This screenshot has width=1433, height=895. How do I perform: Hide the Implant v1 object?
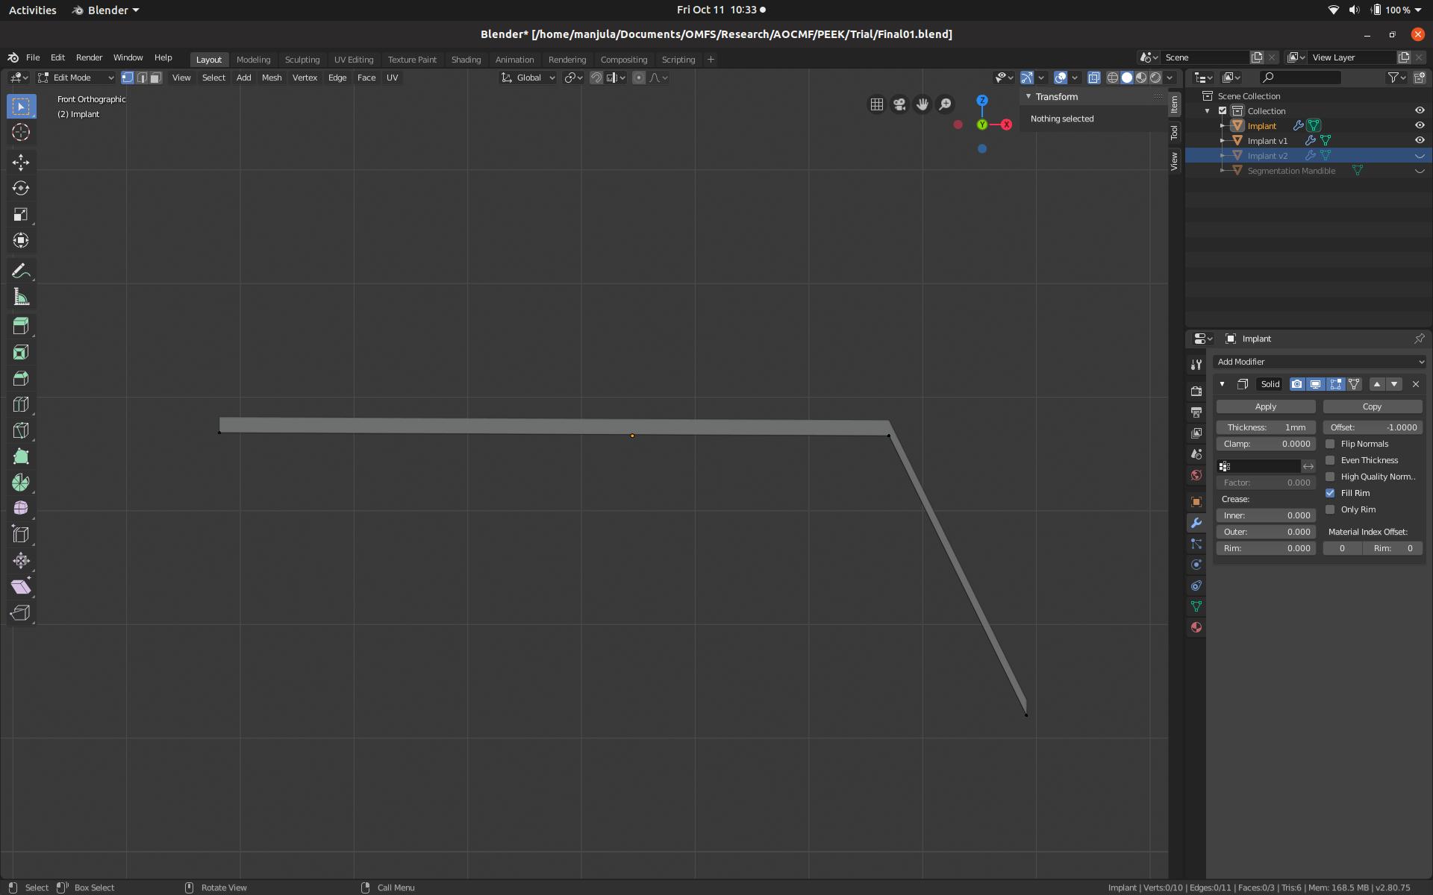[x=1420, y=140]
